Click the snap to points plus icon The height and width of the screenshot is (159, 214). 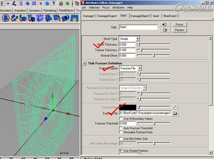tap(8, 3)
